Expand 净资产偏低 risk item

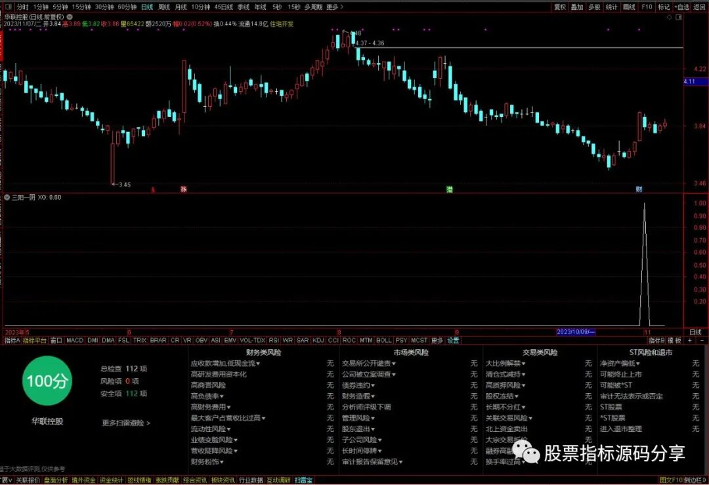point(620,364)
